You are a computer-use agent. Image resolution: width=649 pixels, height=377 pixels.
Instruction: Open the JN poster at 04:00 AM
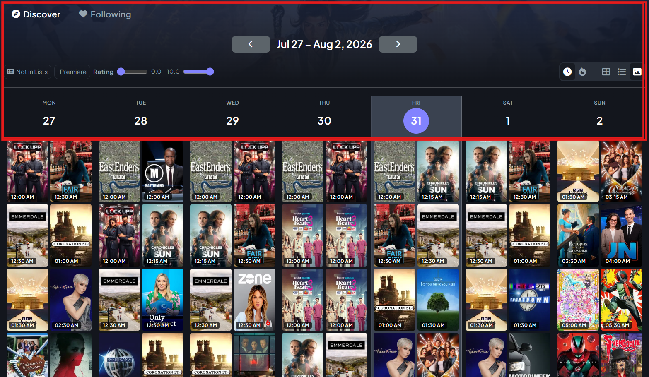(x=622, y=235)
